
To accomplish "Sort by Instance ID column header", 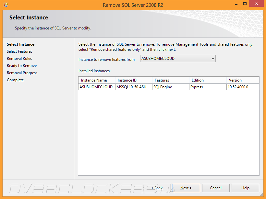I will coord(134,80).
